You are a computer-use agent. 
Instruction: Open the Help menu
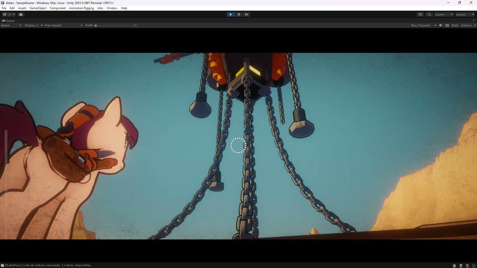point(124,8)
